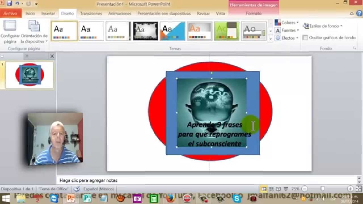Image resolution: width=363 pixels, height=204 pixels.
Task: Open the Formato picture tools tab
Action: pyautogui.click(x=254, y=13)
